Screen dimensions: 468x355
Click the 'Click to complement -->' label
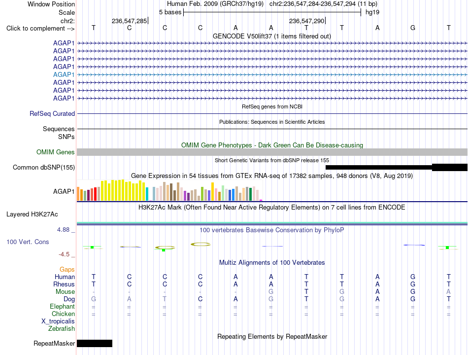tap(40, 29)
